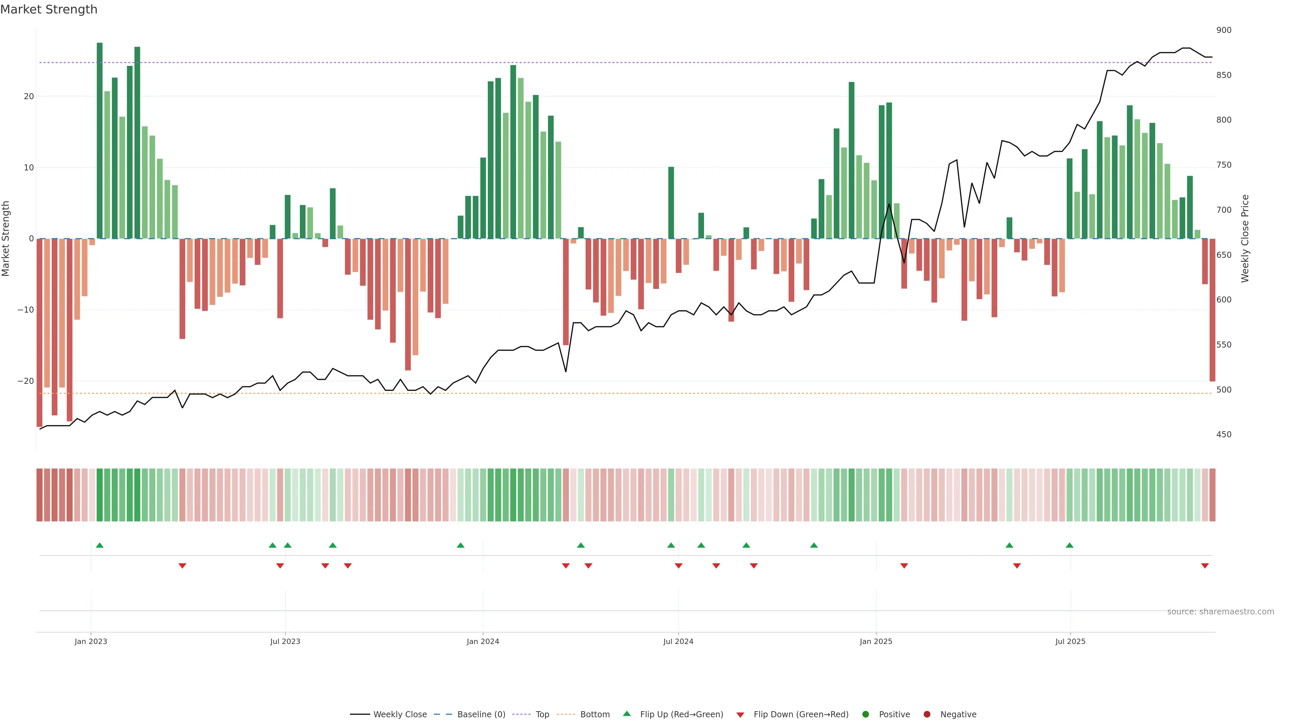Click the Jul 2024 x-axis label
The width and height of the screenshot is (1291, 726).
[x=678, y=641]
